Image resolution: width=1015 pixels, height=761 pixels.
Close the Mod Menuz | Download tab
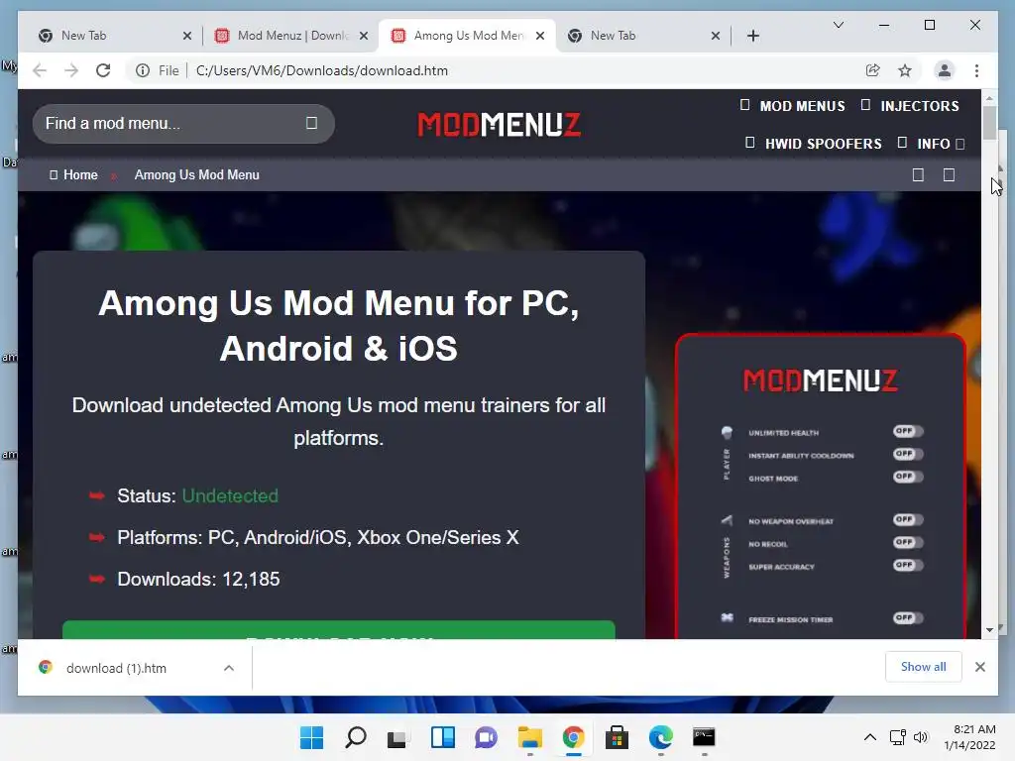pos(364,36)
